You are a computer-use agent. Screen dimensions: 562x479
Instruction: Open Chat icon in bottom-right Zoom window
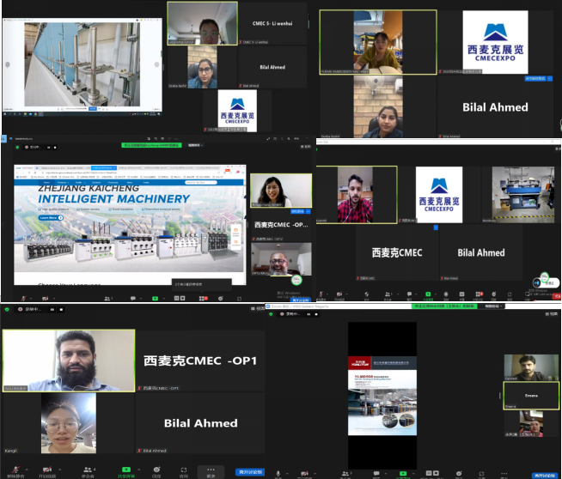coord(376,473)
